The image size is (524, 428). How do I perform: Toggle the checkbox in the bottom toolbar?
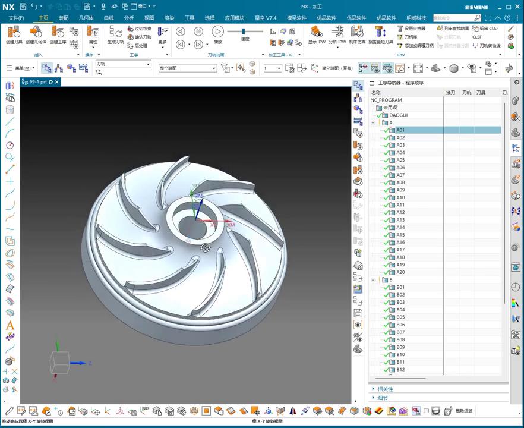pyautogui.click(x=426, y=411)
